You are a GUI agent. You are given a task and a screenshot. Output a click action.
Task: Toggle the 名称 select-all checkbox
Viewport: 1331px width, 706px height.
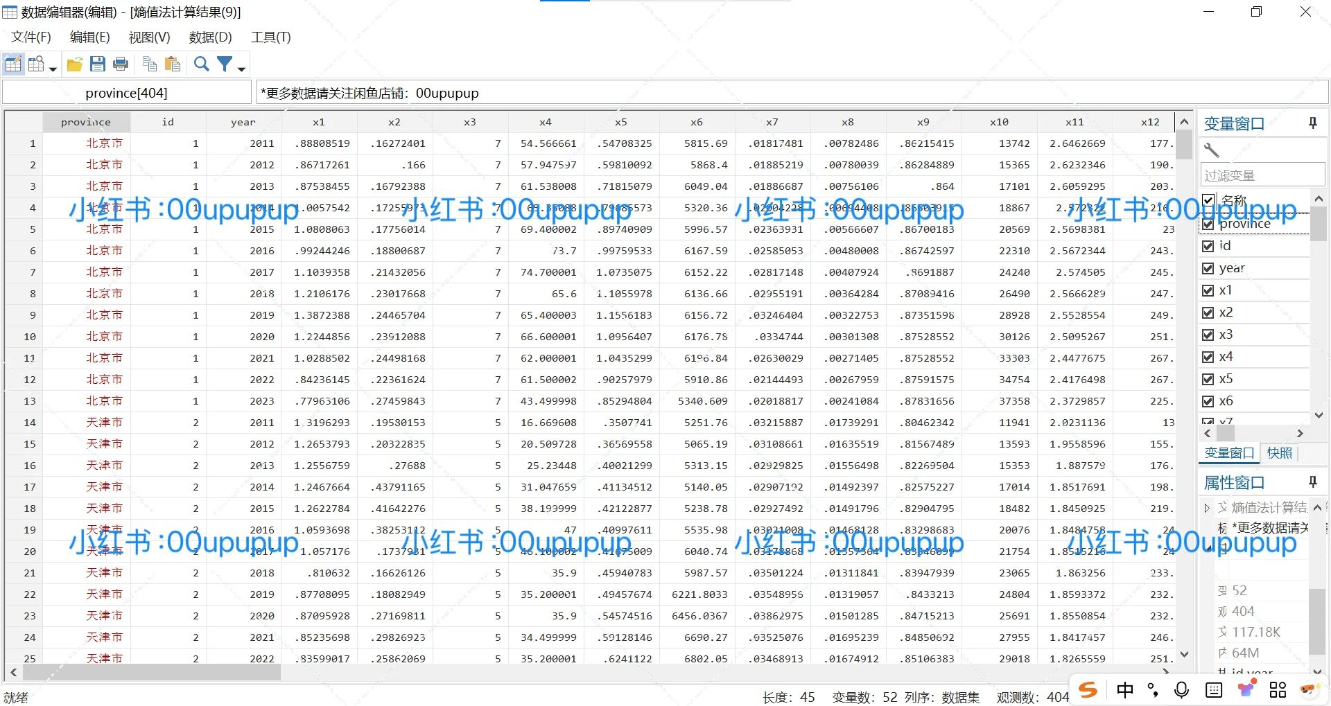click(1208, 201)
